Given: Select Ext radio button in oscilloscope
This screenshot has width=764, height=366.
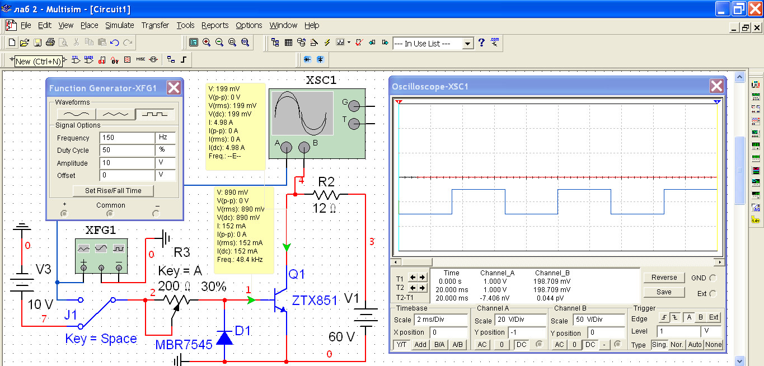Looking at the screenshot, I should tap(713, 294).
